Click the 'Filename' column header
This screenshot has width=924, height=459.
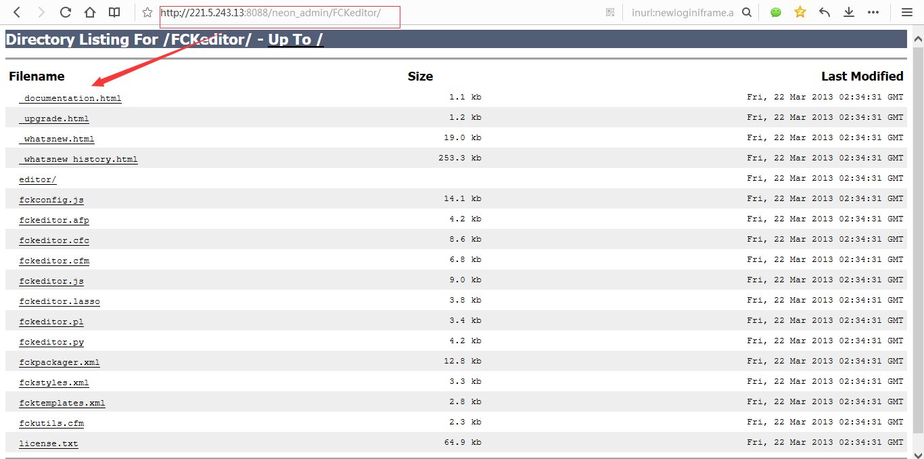tap(37, 76)
